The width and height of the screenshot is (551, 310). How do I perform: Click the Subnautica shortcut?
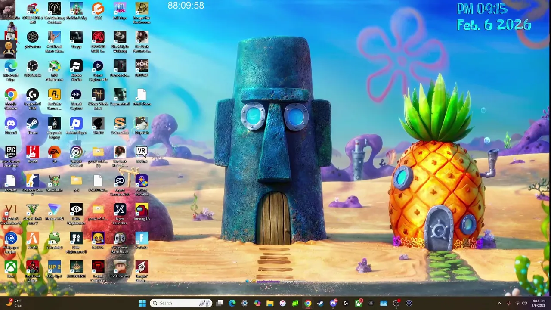click(x=120, y=126)
